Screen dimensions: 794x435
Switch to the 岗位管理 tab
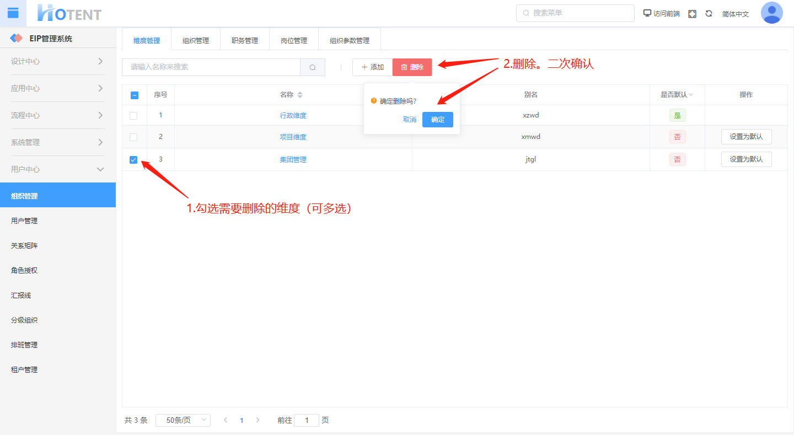(294, 40)
